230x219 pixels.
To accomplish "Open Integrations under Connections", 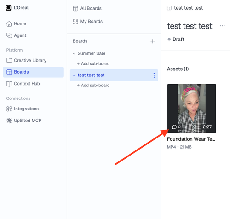I will pos(23,109).
